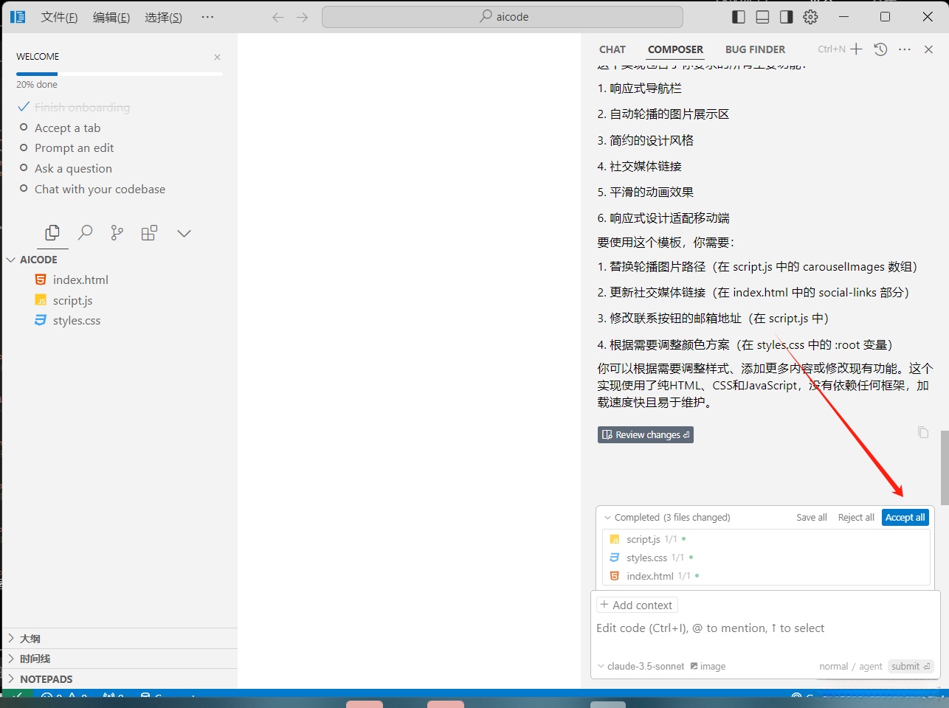The image size is (949, 708).
Task: Switch to the CHAT tab
Action: pyautogui.click(x=612, y=49)
